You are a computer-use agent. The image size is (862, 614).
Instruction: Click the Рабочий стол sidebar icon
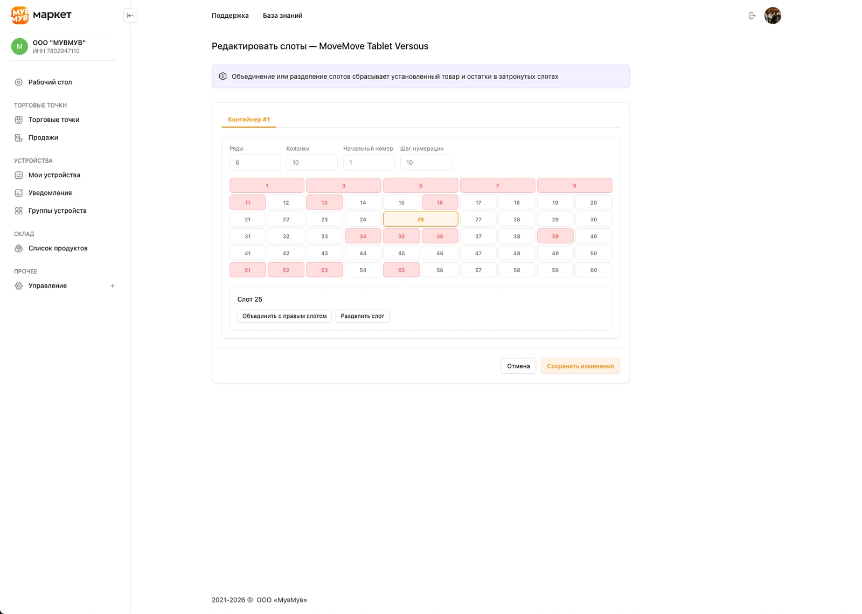(19, 82)
